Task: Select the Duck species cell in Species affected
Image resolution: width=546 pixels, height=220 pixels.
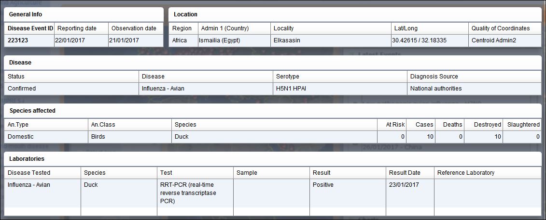Action: pos(274,137)
